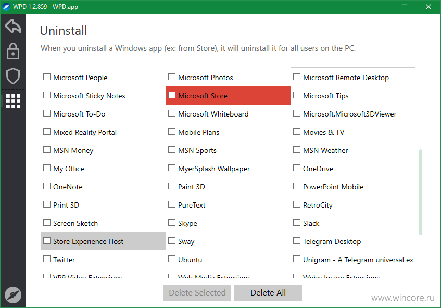Viewport: 441px width, 308px height.
Task: Check the Screen Sketch checkbox
Action: (x=47, y=223)
